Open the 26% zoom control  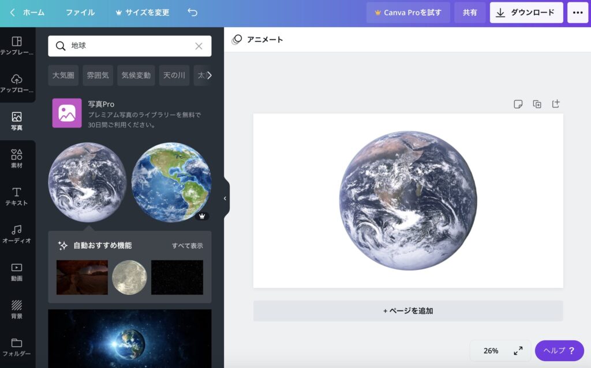491,351
